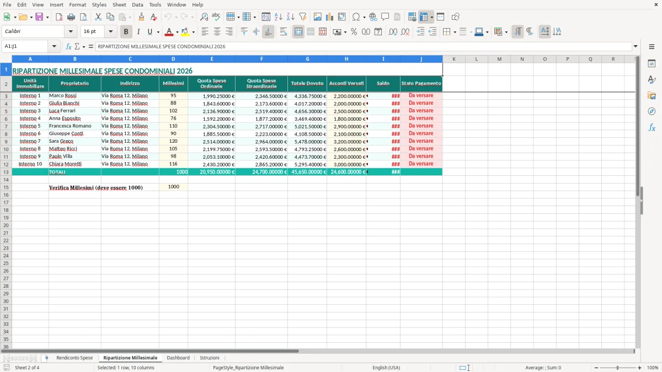Open the Font Size dropdown
This screenshot has width=662, height=372.
110,31
